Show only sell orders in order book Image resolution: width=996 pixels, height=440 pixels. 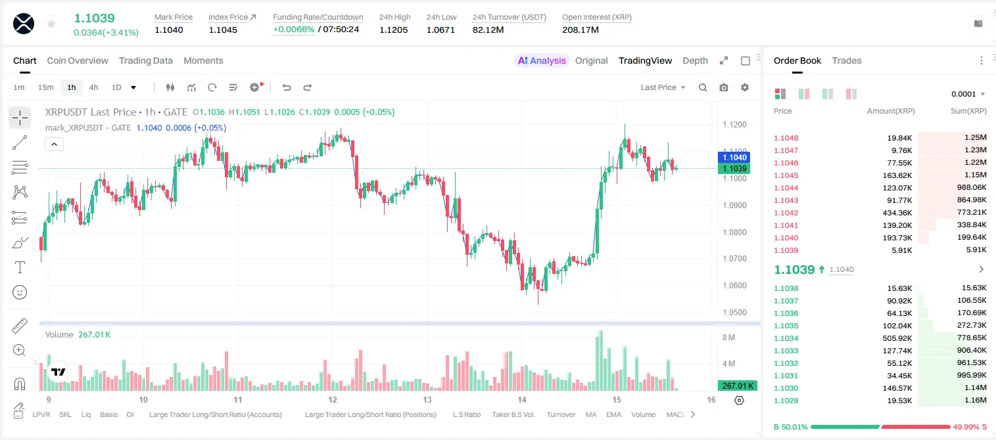click(851, 94)
